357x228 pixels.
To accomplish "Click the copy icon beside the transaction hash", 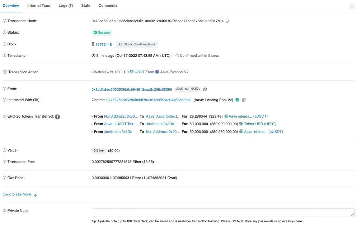I will [227, 21].
